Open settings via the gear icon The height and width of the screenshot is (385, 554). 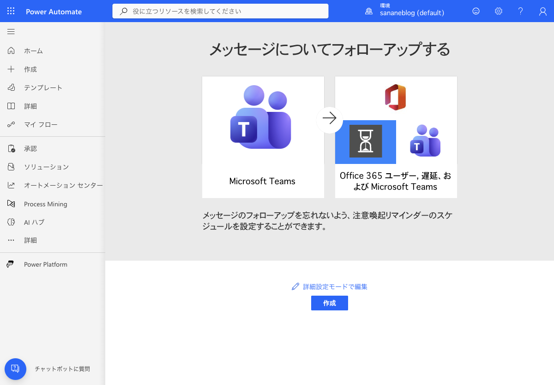[499, 12]
